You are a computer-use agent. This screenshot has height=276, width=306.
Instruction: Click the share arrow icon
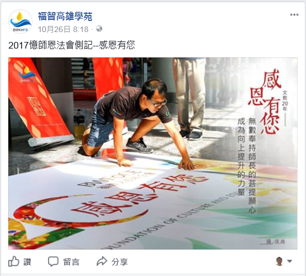[102, 261]
